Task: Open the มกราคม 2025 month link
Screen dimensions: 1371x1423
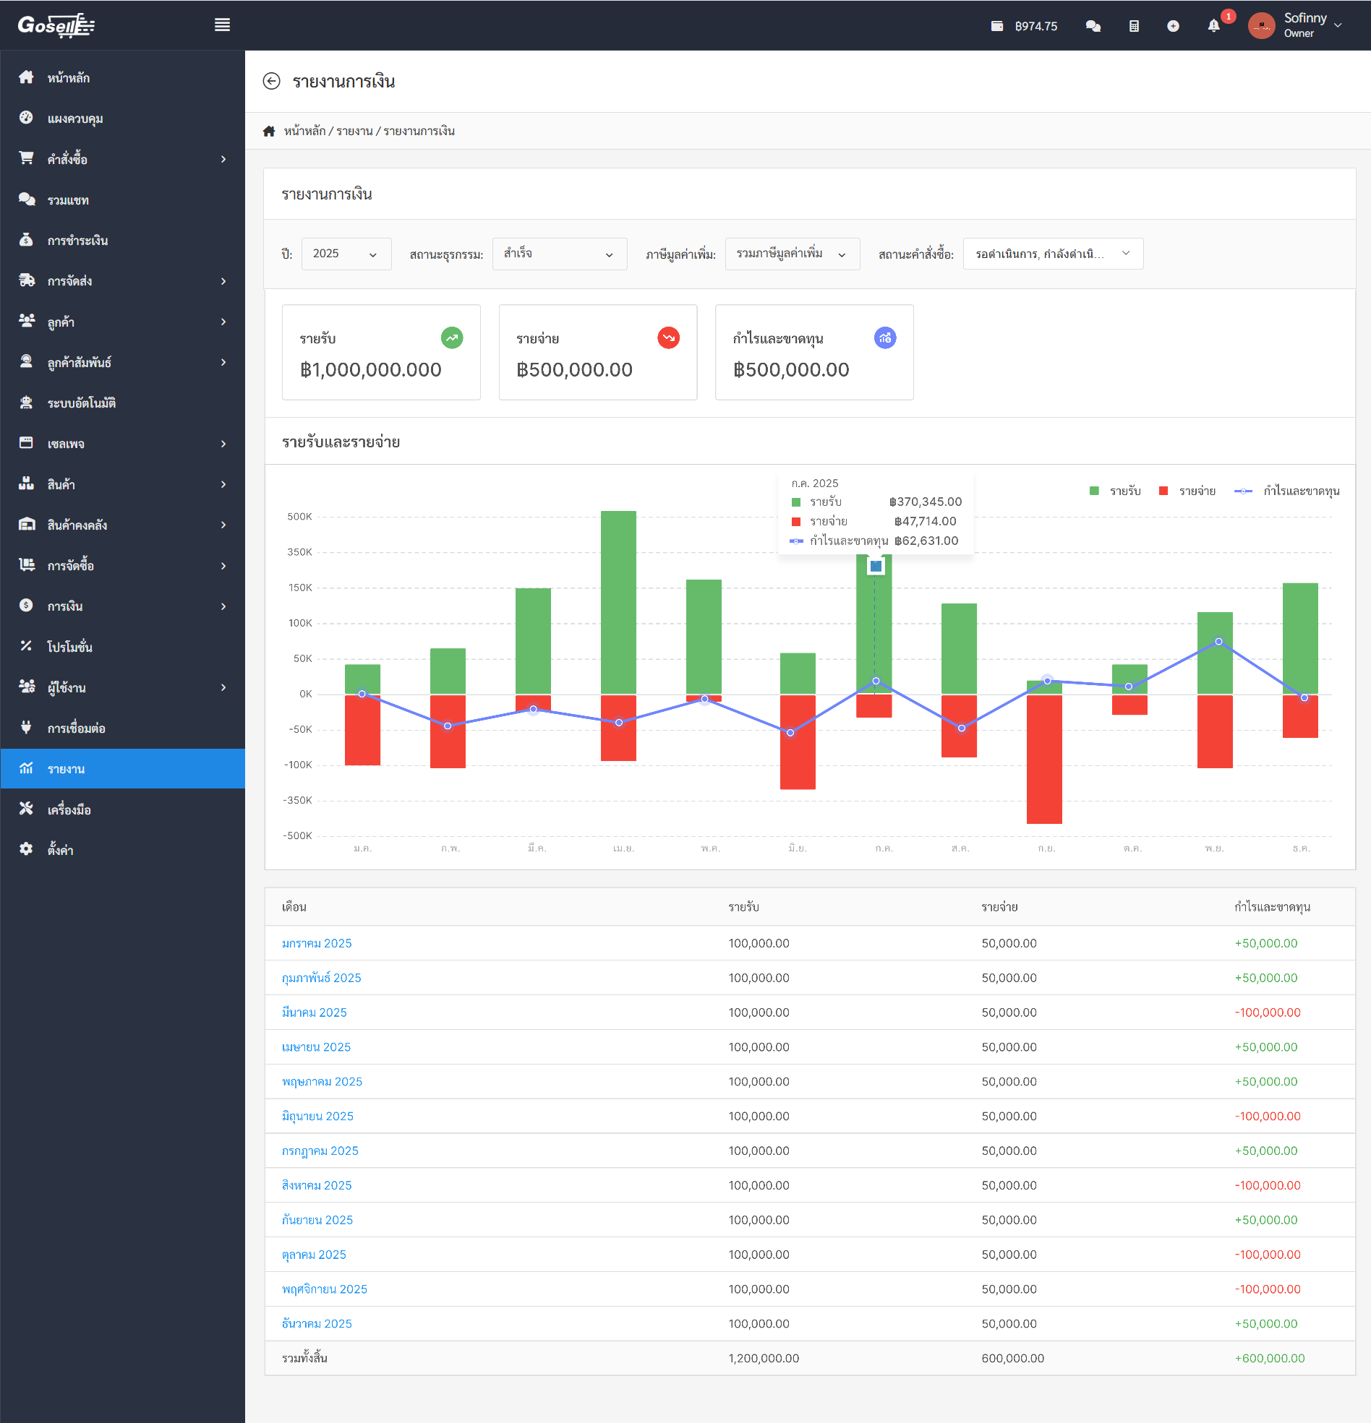Action: [317, 943]
